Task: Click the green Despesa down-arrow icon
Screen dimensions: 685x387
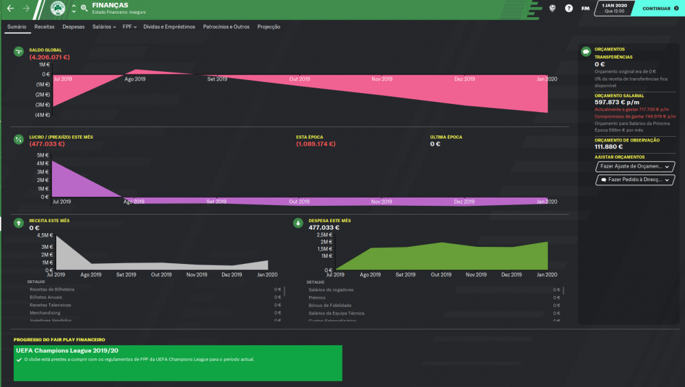Action: [298, 223]
